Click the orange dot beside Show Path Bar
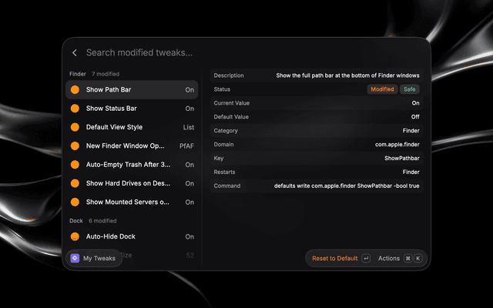The width and height of the screenshot is (493, 308). click(75, 89)
